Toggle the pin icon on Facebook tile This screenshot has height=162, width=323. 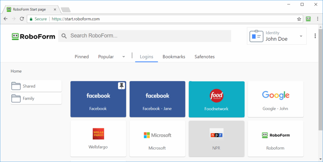[x=121, y=86]
